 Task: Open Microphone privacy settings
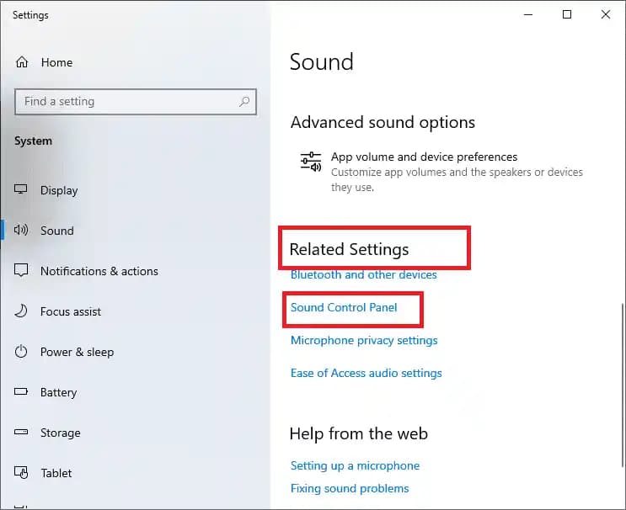[364, 340]
